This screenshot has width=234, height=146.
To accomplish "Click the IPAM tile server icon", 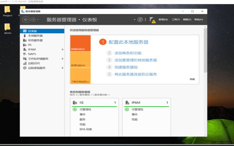I will point(127,103).
